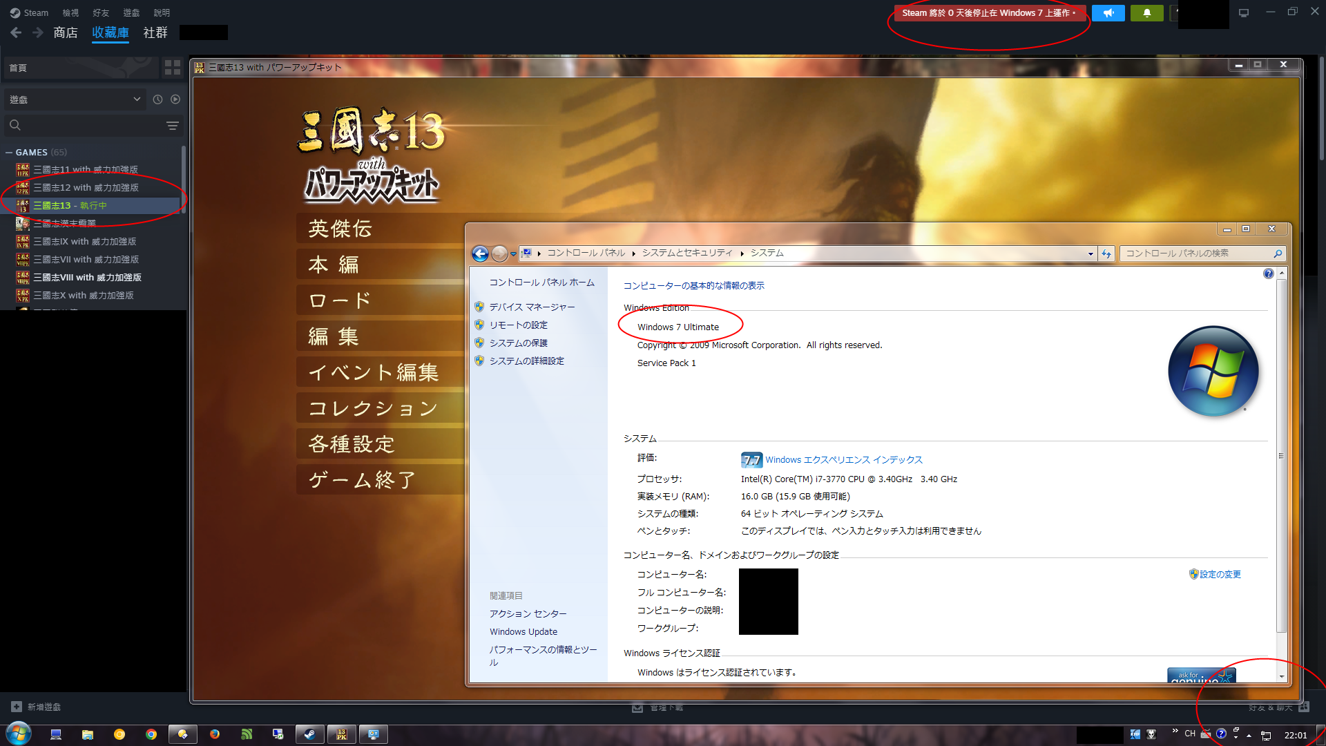The width and height of the screenshot is (1326, 746).
Task: Select ゲーム終了 in game menu
Action: click(381, 479)
